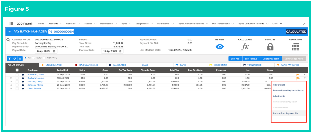
Task: Open the Payment Date calendar icon
Action: pyautogui.click(x=120, y=51)
